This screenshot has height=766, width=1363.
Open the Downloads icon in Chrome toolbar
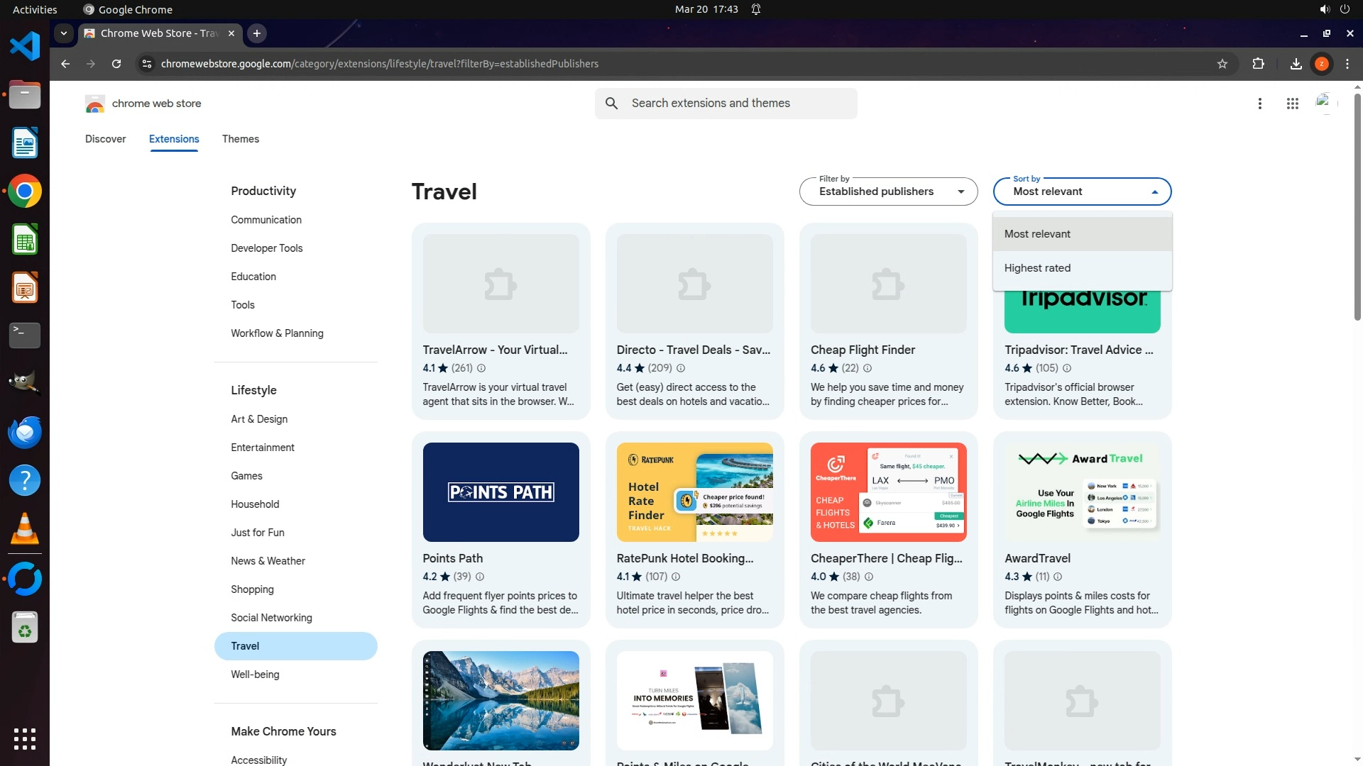pyautogui.click(x=1296, y=64)
